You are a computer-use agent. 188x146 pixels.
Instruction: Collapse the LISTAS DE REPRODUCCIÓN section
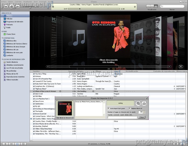(2, 59)
